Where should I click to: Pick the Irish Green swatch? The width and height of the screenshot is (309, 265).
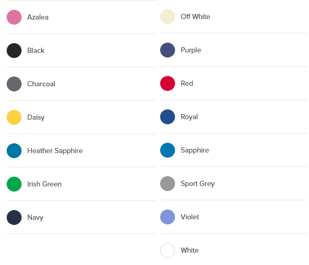(x=14, y=184)
